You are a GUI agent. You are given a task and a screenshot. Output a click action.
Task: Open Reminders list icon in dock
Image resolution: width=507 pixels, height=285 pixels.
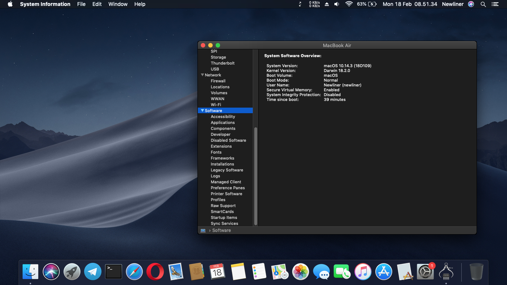(259, 272)
